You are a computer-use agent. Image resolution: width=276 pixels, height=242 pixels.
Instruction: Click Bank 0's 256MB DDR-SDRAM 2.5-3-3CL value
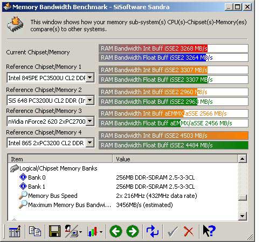point(155,177)
